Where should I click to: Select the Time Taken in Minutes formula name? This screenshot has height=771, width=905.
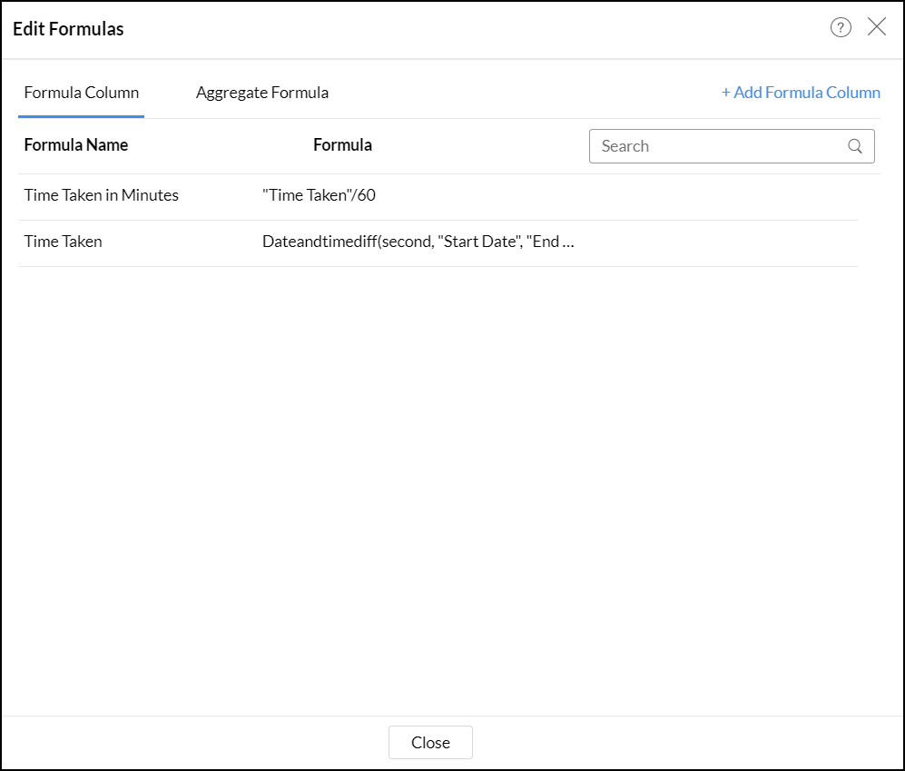[x=102, y=195]
